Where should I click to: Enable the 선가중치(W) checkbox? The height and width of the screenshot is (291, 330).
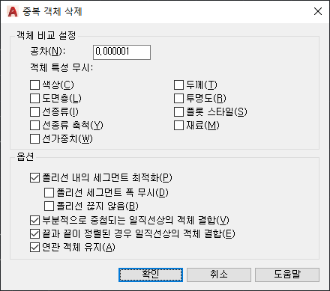click(34, 138)
